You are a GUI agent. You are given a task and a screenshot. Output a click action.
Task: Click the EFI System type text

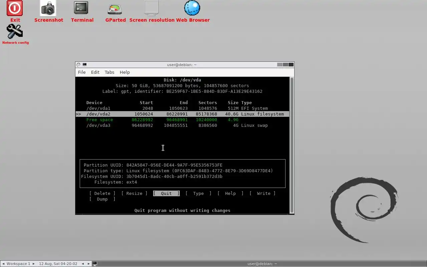click(x=255, y=108)
